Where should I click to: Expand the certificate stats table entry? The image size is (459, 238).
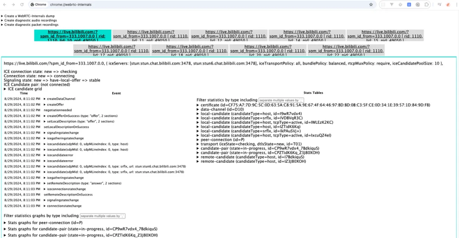313,105
